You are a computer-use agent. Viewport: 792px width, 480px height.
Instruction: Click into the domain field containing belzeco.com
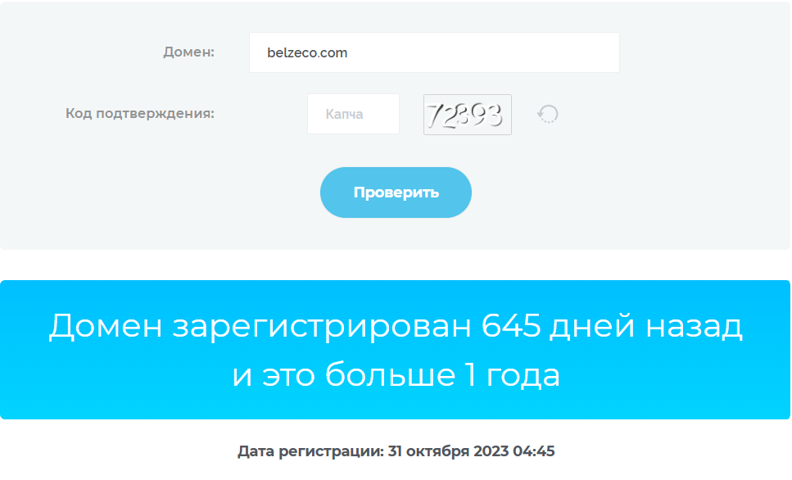434,52
